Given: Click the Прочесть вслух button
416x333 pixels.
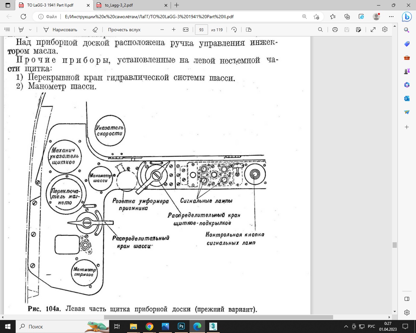Looking at the screenshot, I should (x=124, y=30).
